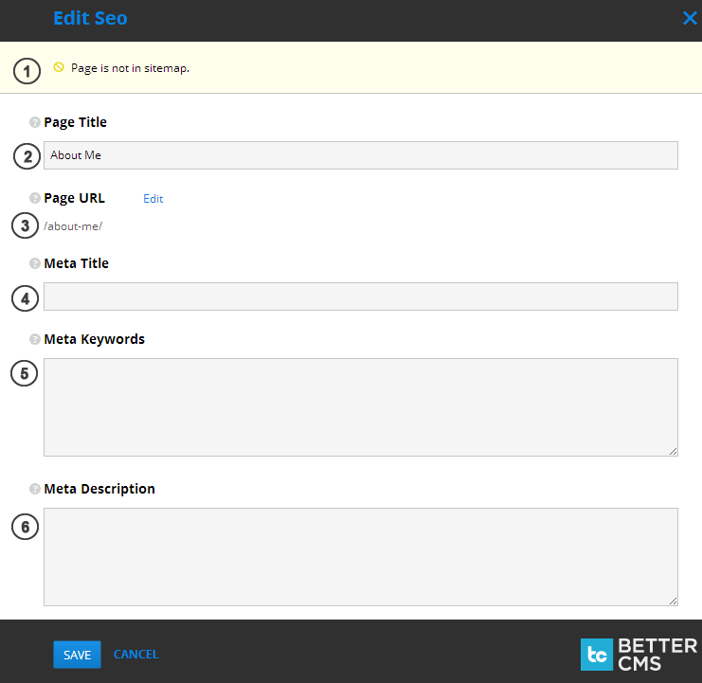Click the help icon beside Meta Title
This screenshot has width=702, height=683.
coord(35,263)
